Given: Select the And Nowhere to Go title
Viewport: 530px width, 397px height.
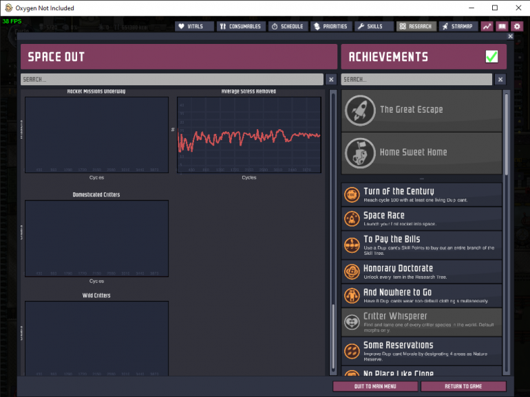Looking at the screenshot, I should point(397,292).
